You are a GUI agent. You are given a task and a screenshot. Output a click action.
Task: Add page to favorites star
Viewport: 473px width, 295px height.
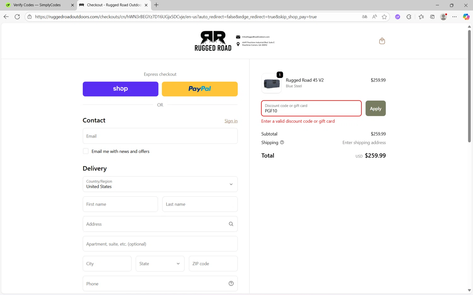coord(384,17)
